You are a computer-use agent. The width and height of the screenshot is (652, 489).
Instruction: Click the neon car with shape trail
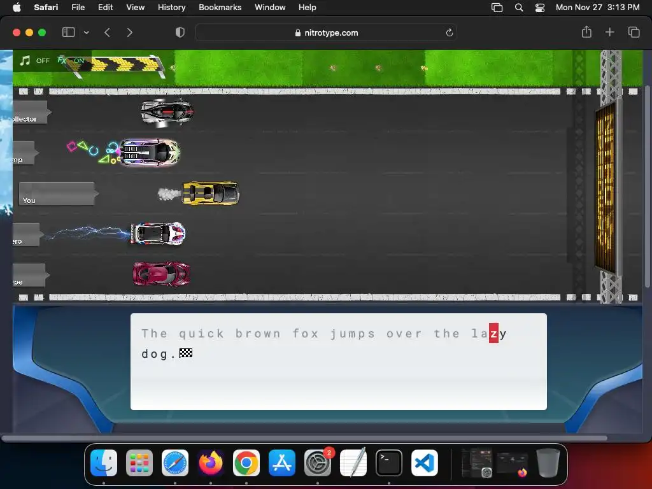(x=150, y=153)
